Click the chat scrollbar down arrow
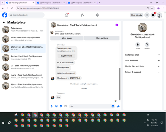This screenshot has height=132, width=166. (x=120, y=101)
